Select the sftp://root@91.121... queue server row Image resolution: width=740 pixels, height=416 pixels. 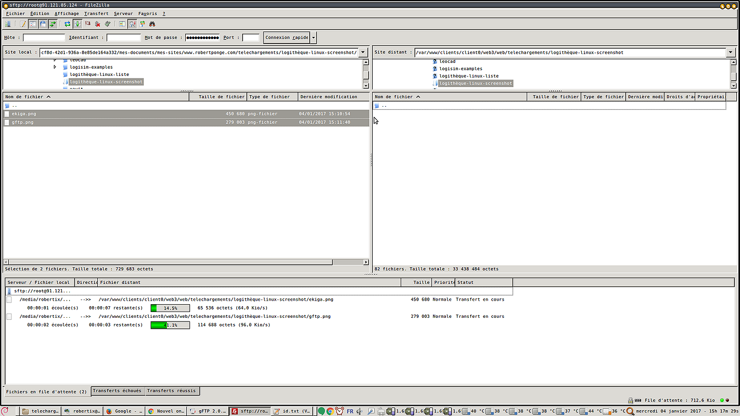coord(259,291)
